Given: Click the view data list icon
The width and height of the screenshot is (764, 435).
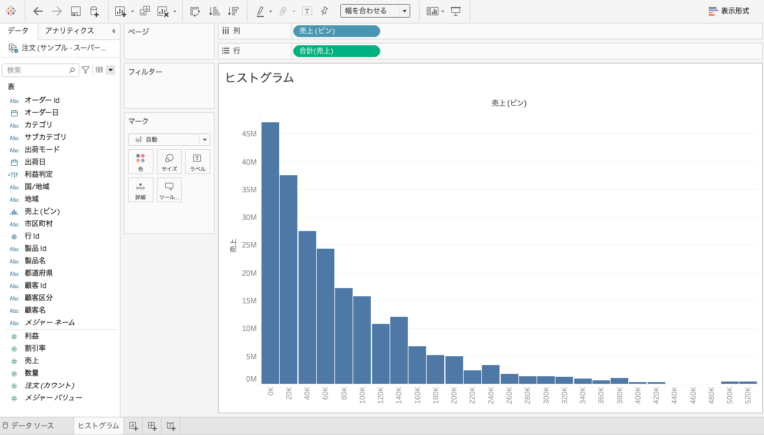Looking at the screenshot, I should click(x=99, y=70).
